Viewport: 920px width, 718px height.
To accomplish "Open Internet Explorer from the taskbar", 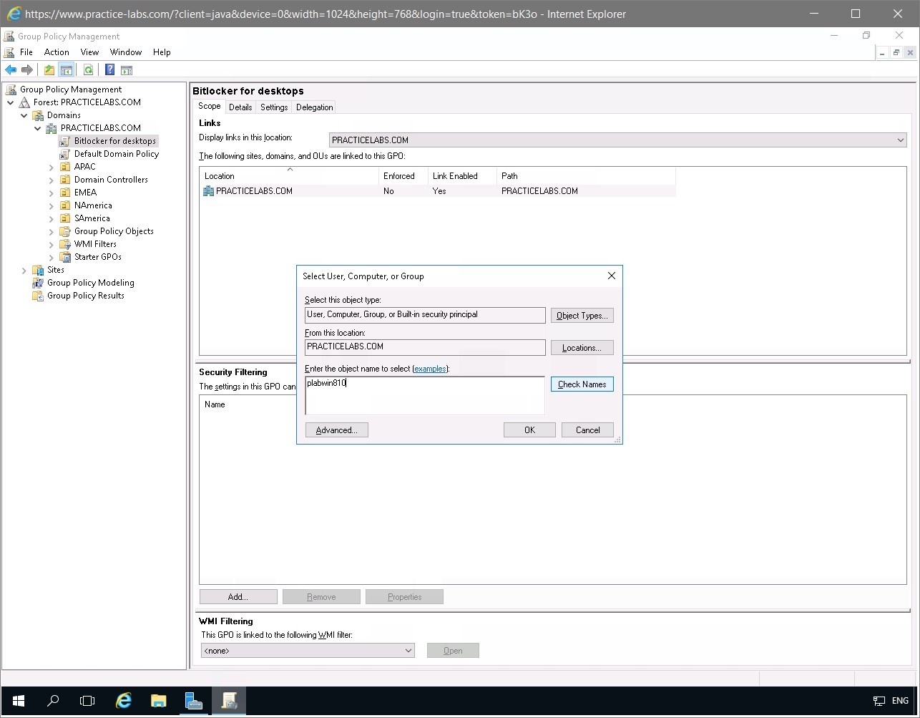I will tap(123, 701).
